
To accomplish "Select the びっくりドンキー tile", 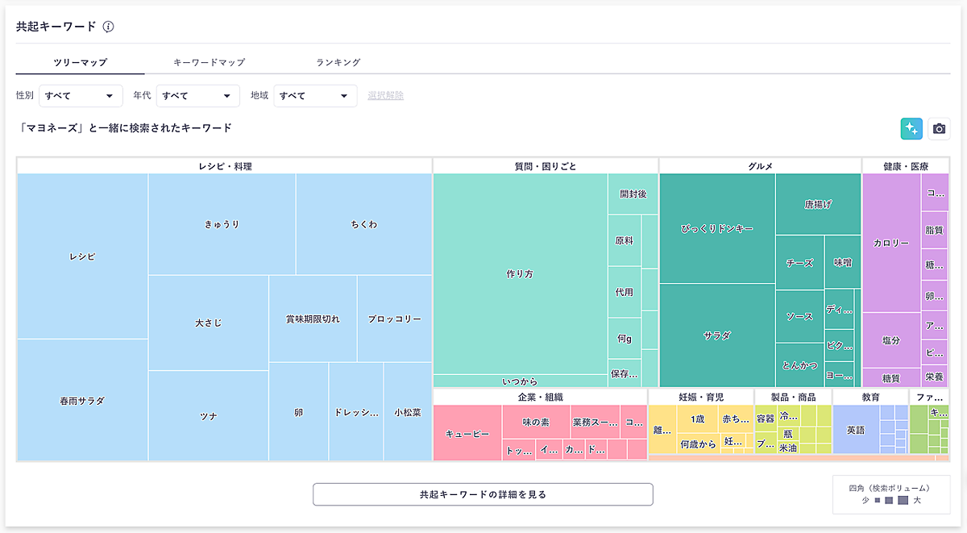I will [x=717, y=229].
